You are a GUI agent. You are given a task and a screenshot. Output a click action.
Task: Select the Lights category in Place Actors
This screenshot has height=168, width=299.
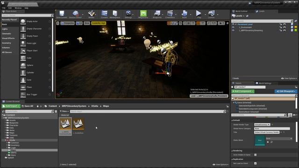pos(5,29)
